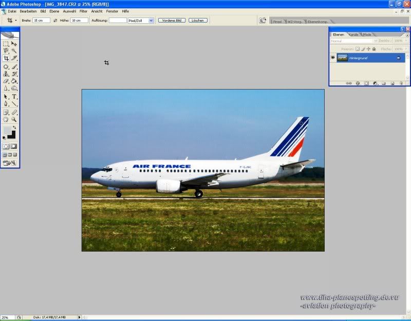Open Fläche fill slider arrow
This screenshot has width=411, height=321.
[406, 49]
